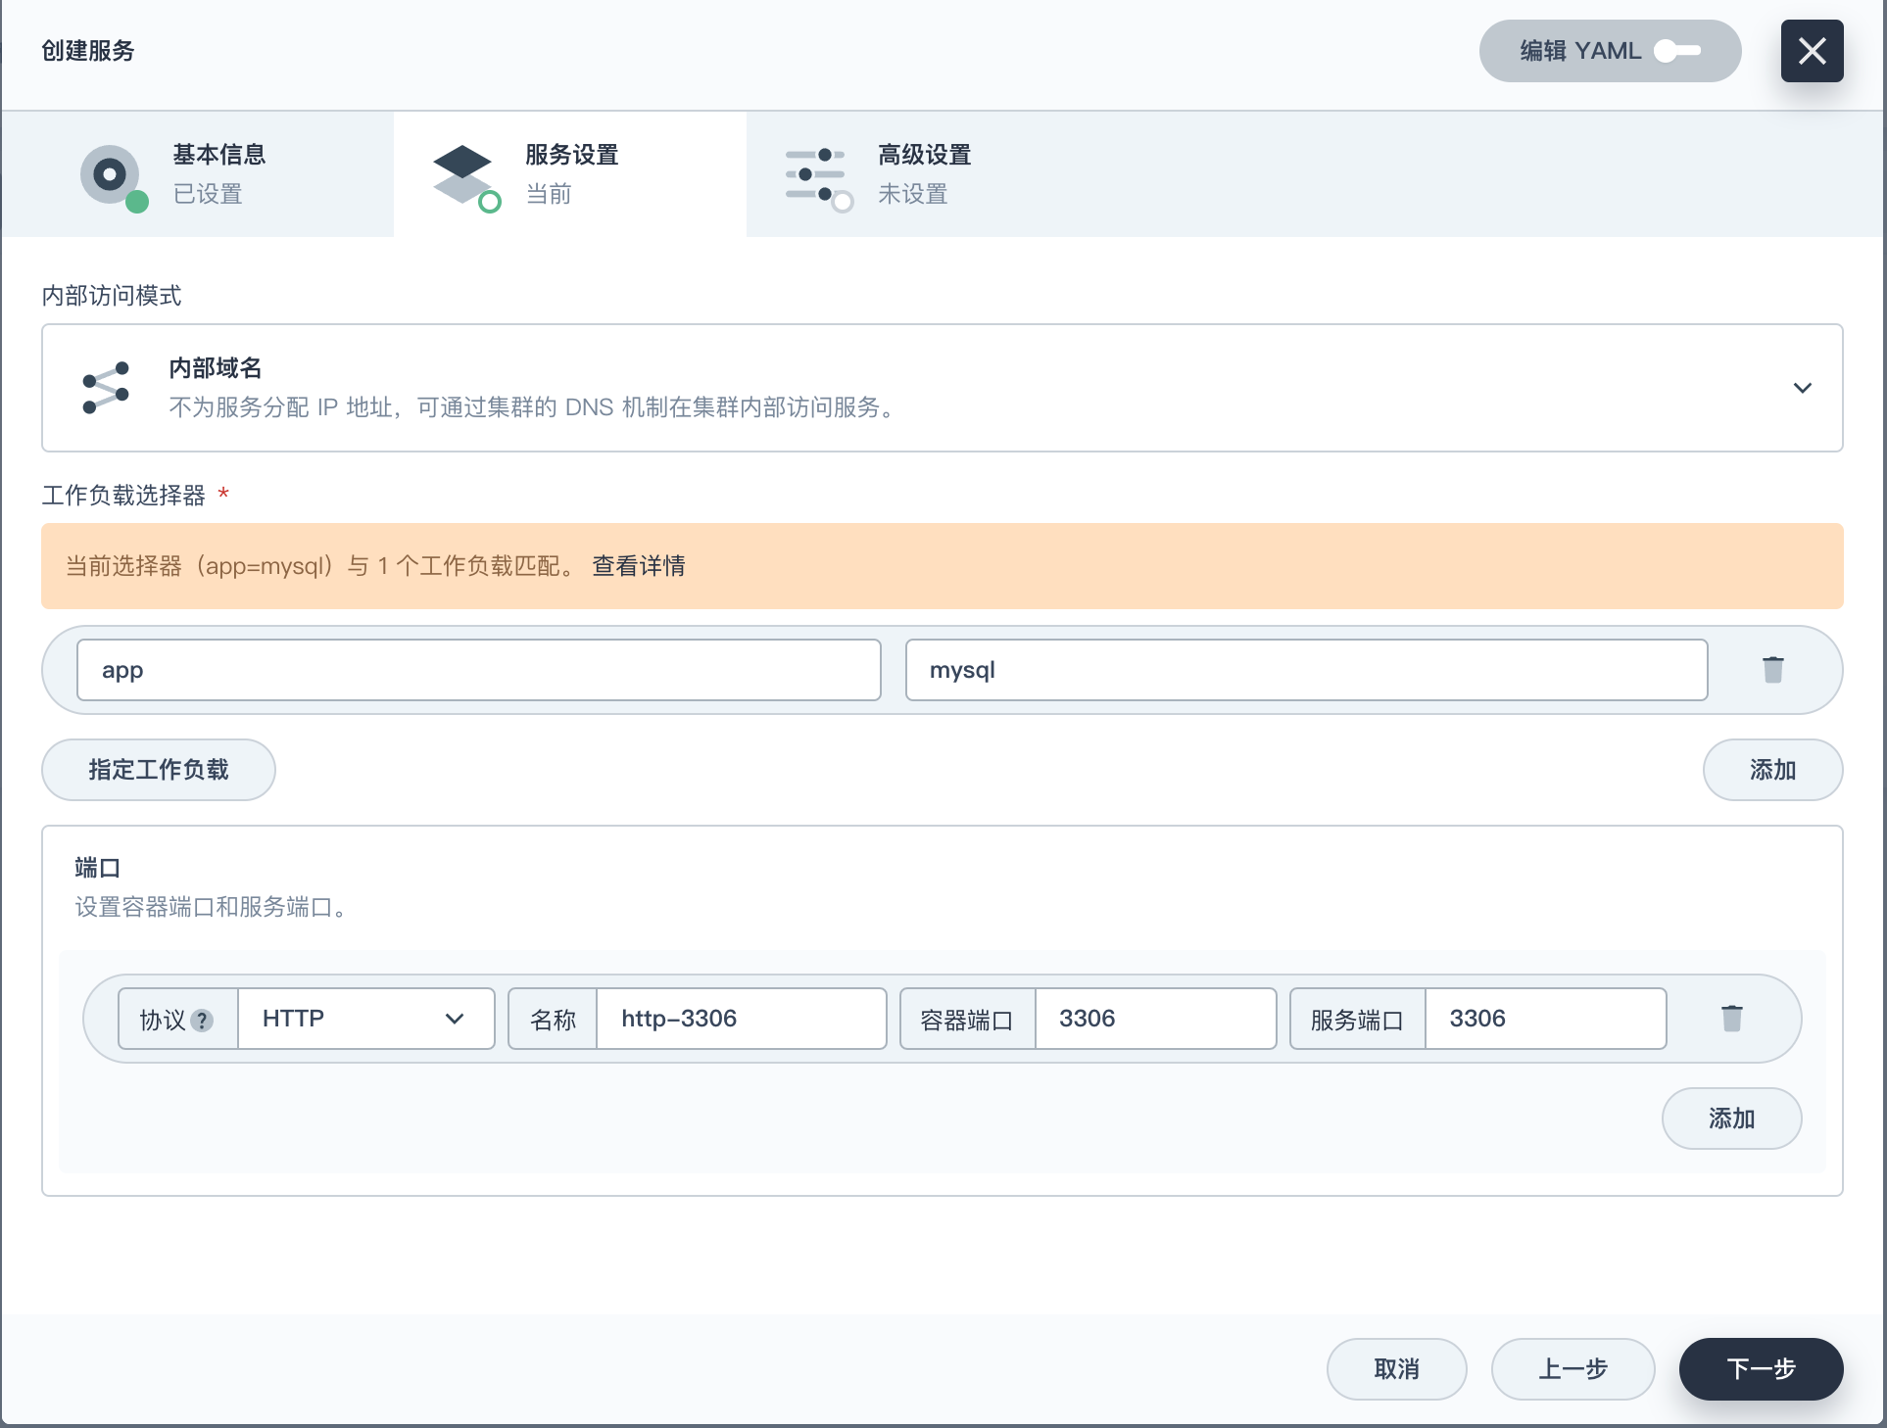This screenshot has width=1887, height=1428.
Task: Click the 指定工作负载 button
Action: point(158,770)
